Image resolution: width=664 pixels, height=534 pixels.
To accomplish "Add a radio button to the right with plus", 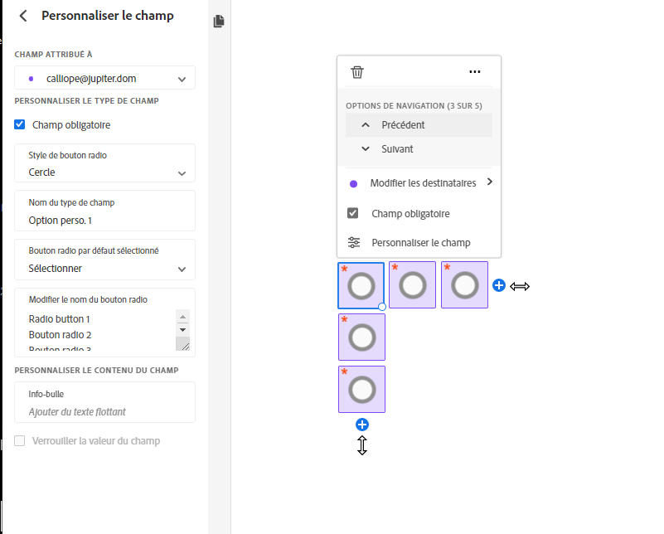I will 499,285.
